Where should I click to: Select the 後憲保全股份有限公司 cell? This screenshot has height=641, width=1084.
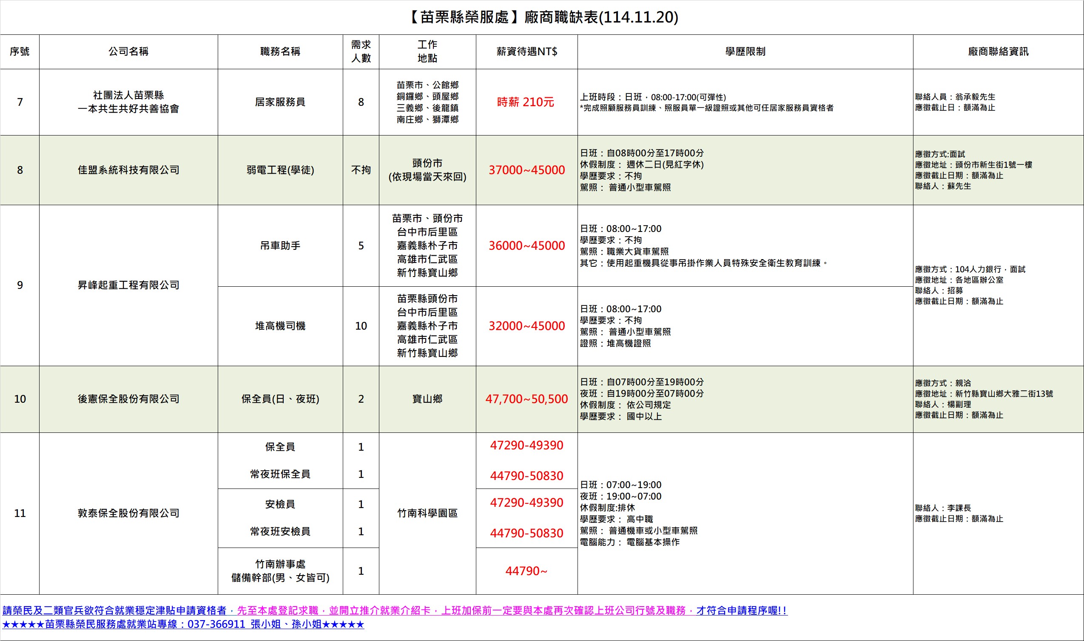click(x=128, y=399)
